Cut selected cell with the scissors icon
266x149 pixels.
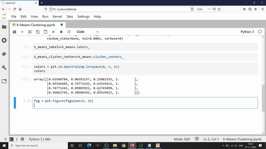(30, 32)
